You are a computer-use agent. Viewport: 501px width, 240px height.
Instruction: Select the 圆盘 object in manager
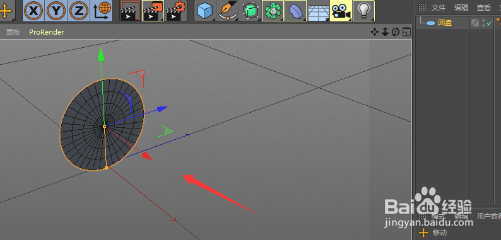[445, 23]
